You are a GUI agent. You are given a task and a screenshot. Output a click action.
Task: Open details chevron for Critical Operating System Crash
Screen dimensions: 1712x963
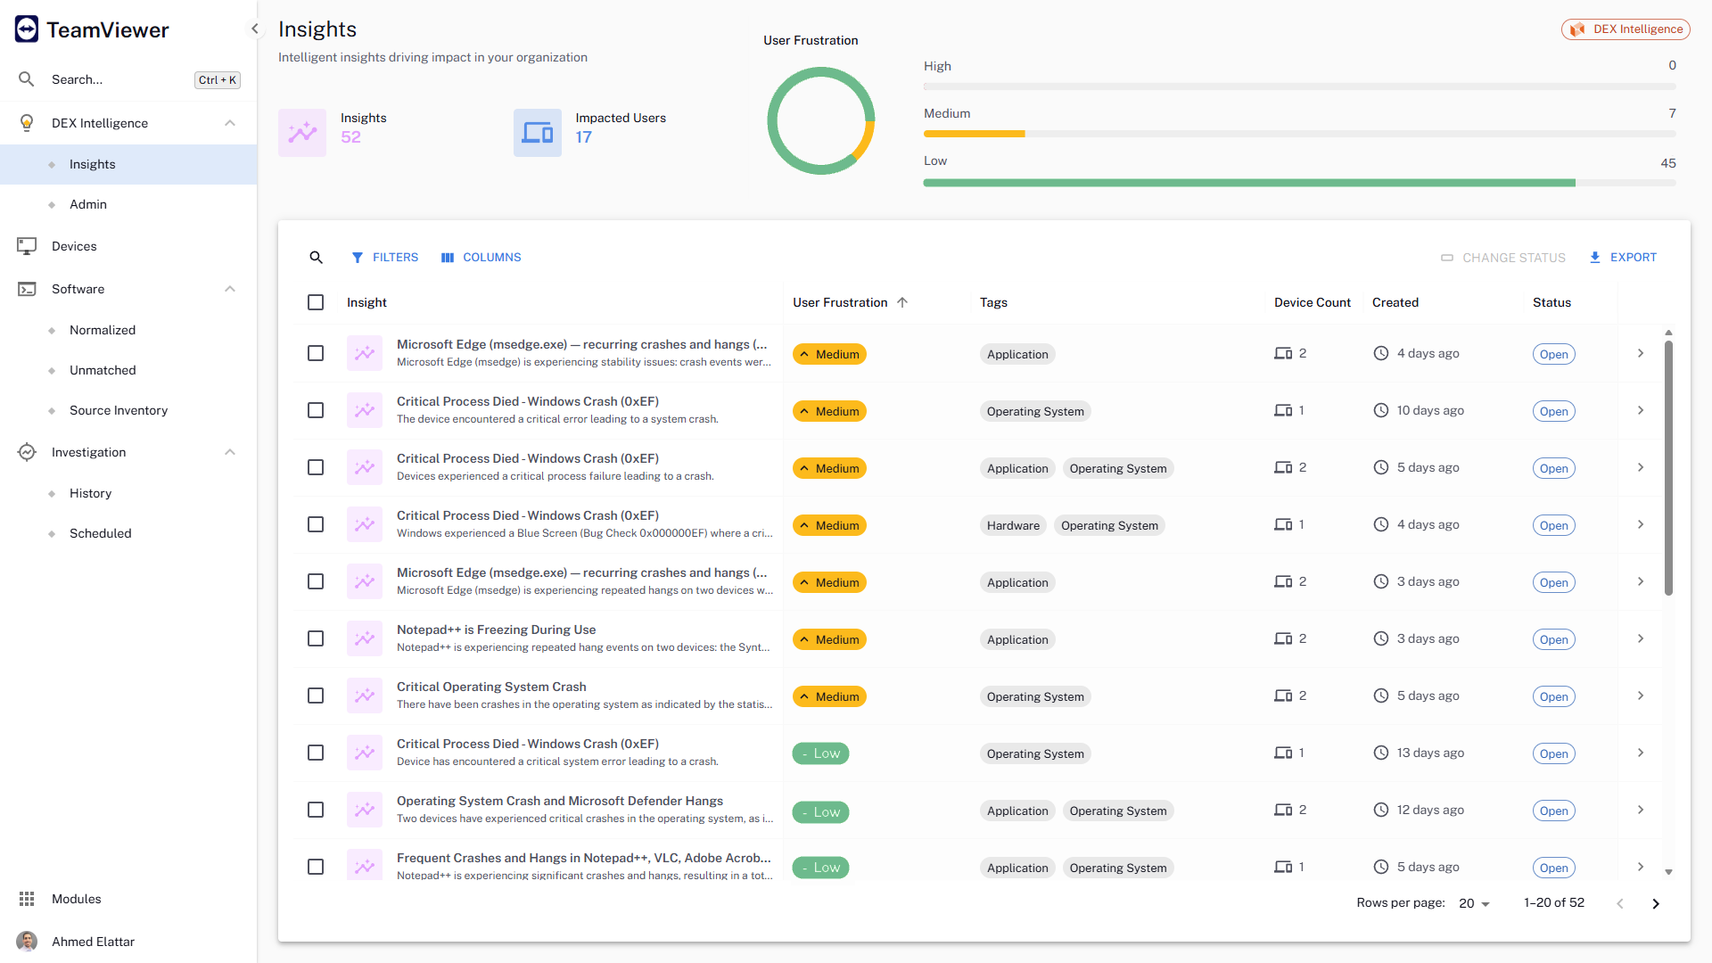1641,695
